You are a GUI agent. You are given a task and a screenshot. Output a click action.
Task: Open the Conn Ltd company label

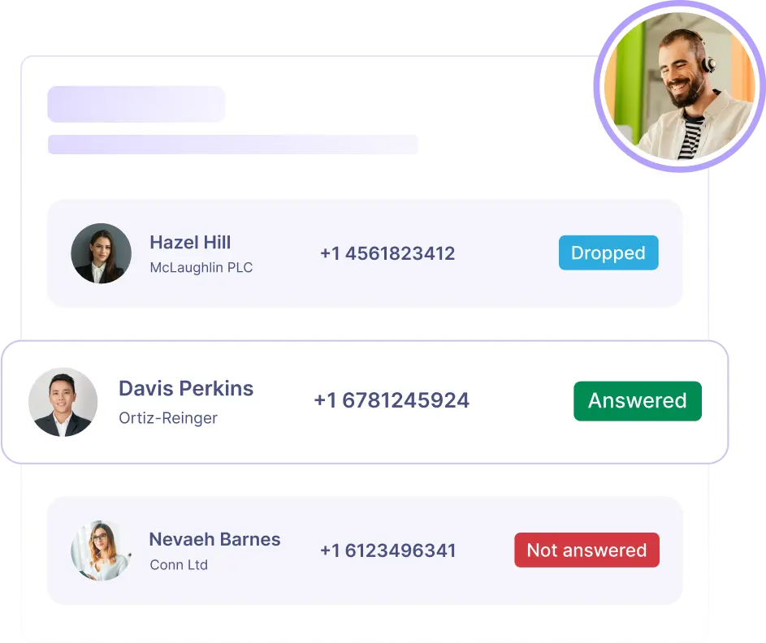pos(179,565)
